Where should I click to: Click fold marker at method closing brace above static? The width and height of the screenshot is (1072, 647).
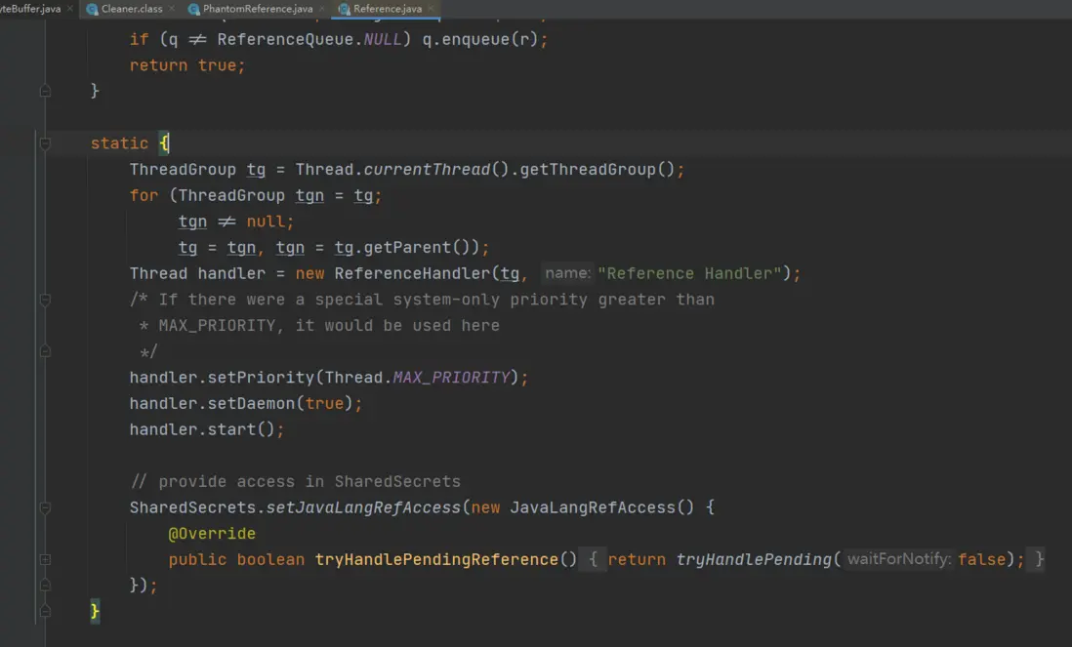[45, 91]
